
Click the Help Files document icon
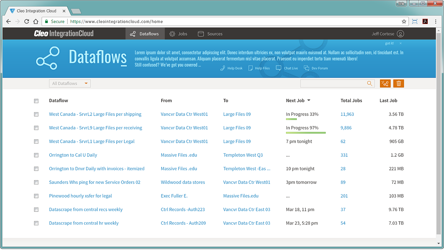[250, 68]
